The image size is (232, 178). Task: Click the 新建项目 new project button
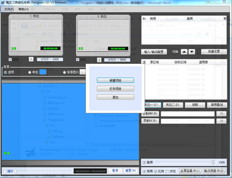[x=116, y=80]
